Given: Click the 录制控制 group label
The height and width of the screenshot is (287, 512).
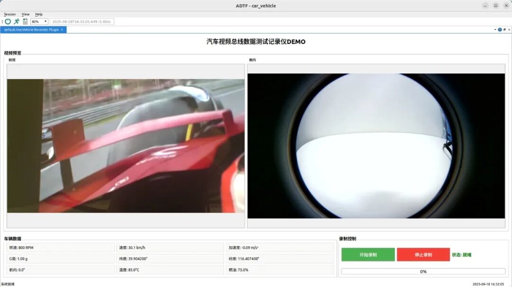Looking at the screenshot, I should (x=347, y=239).
